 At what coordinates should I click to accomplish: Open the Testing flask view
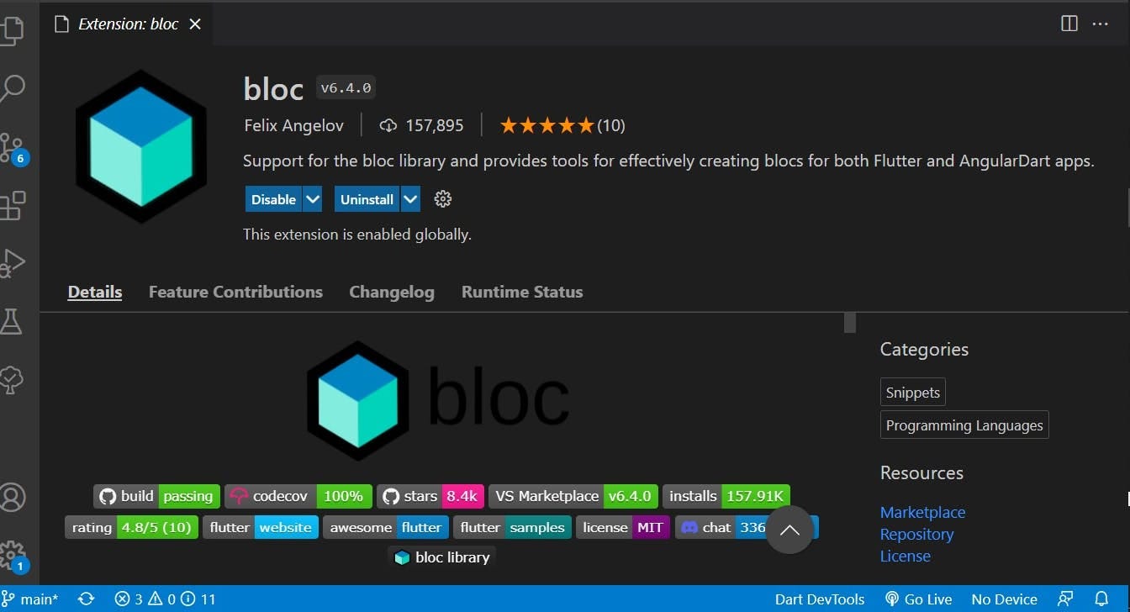(x=11, y=321)
